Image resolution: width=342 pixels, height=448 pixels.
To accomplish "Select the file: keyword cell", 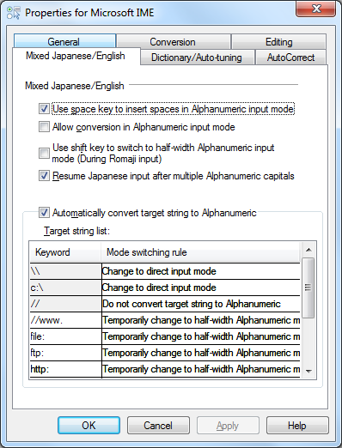I will tap(65, 336).
